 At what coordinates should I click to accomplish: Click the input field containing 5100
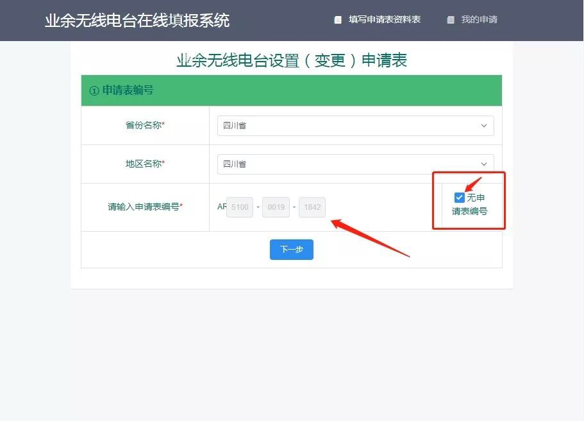240,207
